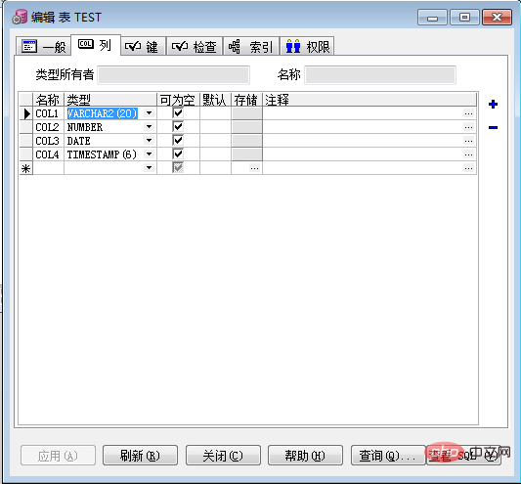
Task: Click the 刷新(R) button
Action: click(140, 456)
